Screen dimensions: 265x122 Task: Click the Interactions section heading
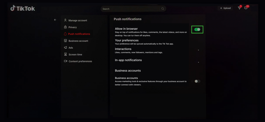[x=123, y=49]
